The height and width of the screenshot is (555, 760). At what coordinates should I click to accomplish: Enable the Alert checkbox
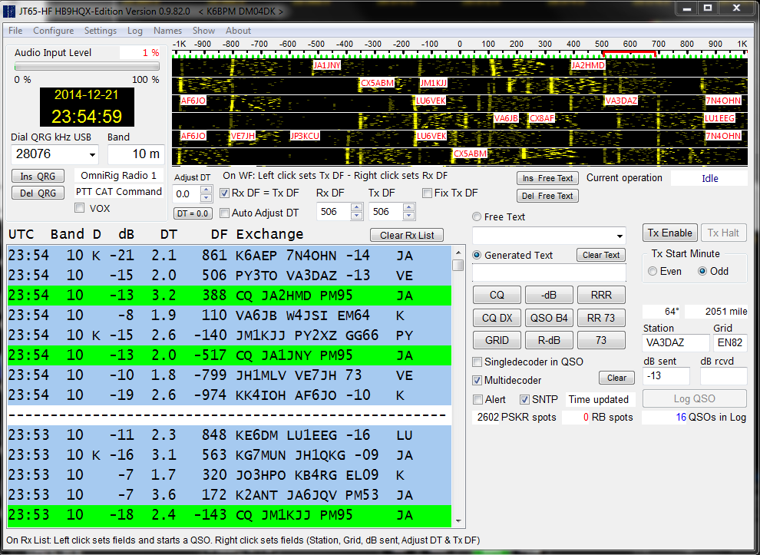click(478, 399)
